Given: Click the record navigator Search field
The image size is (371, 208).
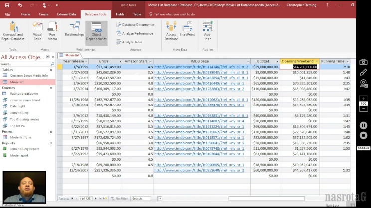Looking at the screenshot, I should 141,199.
